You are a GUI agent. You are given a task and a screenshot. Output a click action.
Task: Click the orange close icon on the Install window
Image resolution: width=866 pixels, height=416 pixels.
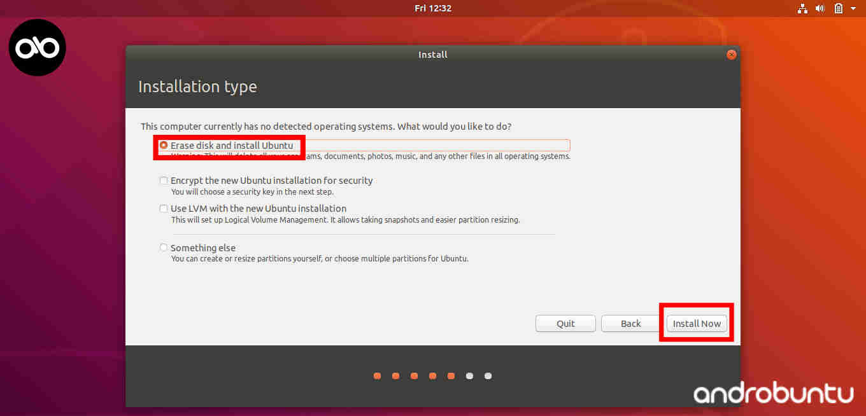click(x=731, y=54)
